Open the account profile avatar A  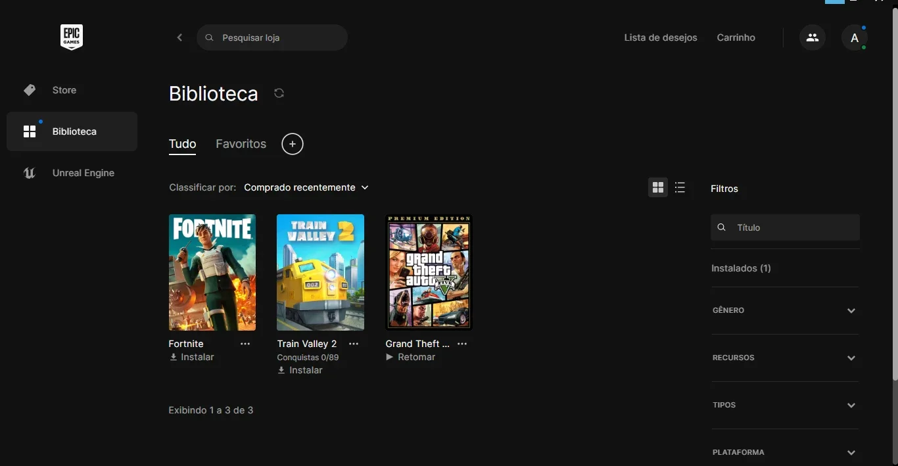pos(855,37)
